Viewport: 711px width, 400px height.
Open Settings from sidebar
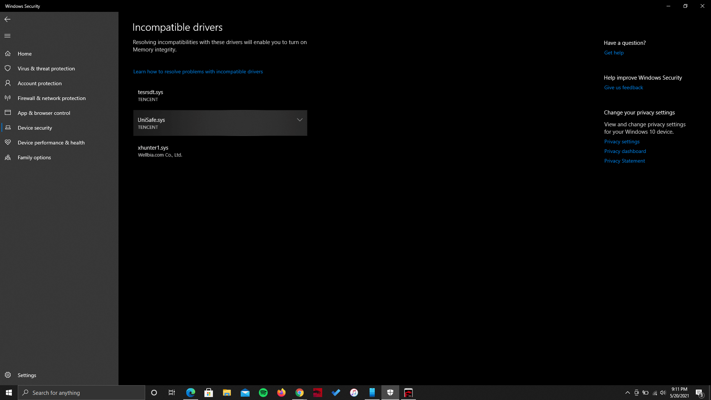[x=27, y=375]
